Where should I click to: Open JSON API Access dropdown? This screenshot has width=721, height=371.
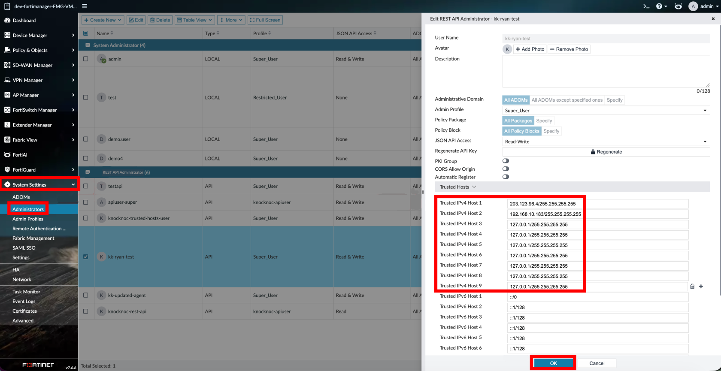pos(606,142)
